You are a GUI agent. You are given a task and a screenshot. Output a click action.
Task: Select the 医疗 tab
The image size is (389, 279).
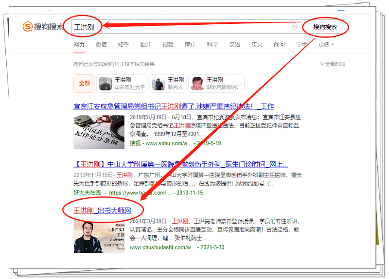coord(190,44)
